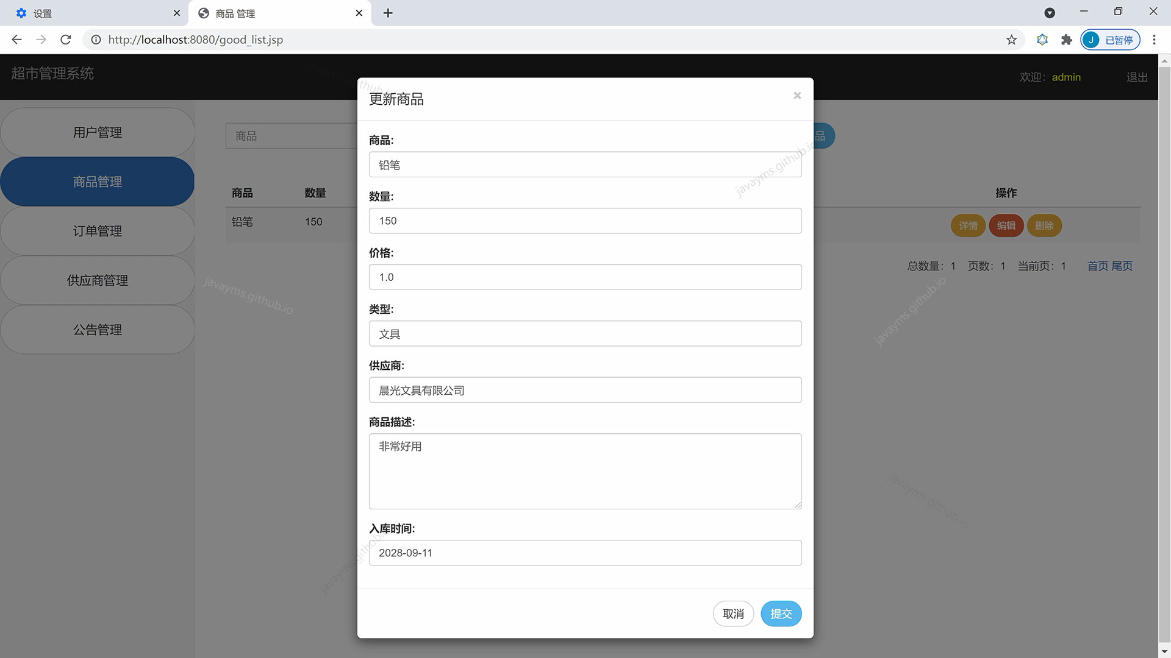Open new tab with plus icon
This screenshot has width=1171, height=658.
coord(388,13)
